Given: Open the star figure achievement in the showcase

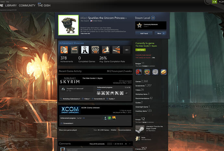Looking at the screenshot, I should (85, 50).
